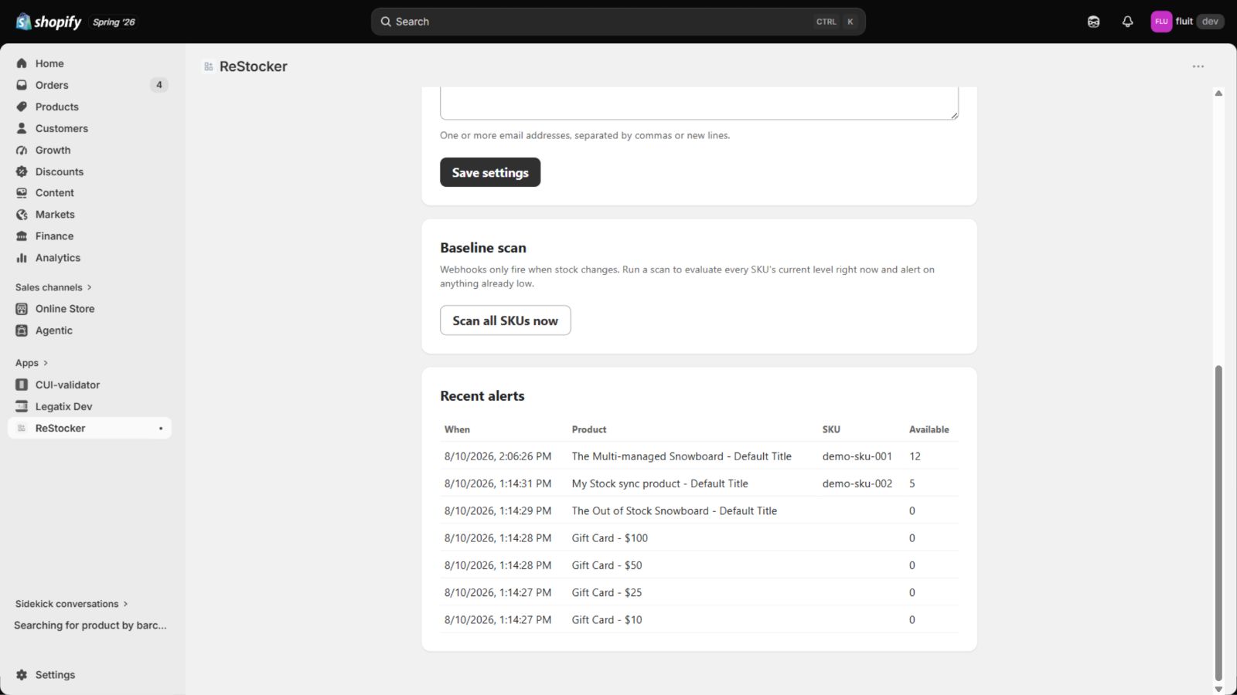Screen dimensions: 1237x695
Task: Click the Orders count badge 4
Action: [x=159, y=85]
